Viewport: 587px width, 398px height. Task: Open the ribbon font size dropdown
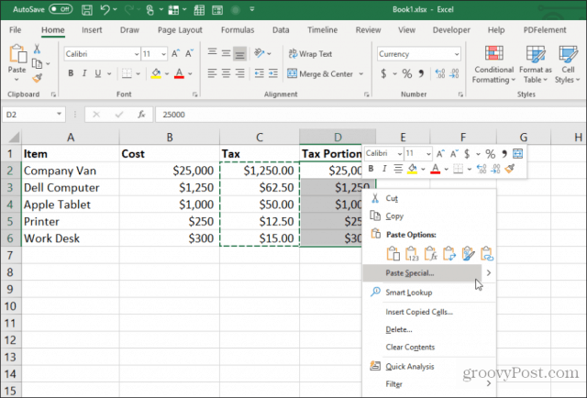(x=163, y=54)
